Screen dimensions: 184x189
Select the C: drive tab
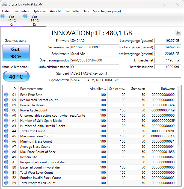(12, 20)
